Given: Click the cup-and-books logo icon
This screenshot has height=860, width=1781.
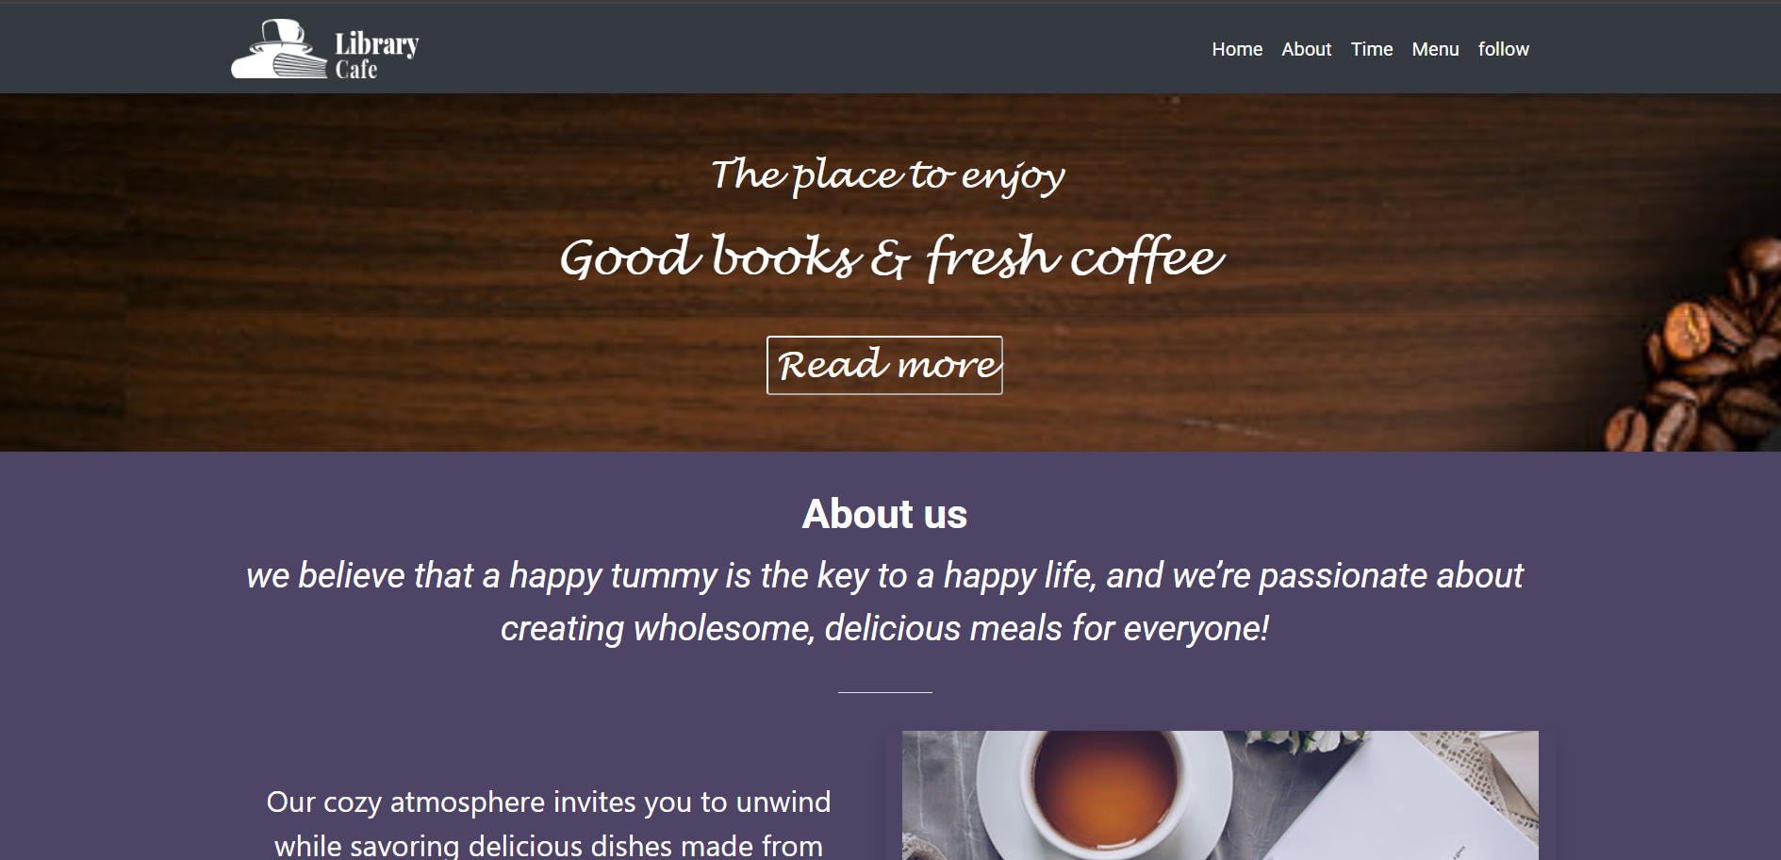Looking at the screenshot, I should [x=278, y=49].
